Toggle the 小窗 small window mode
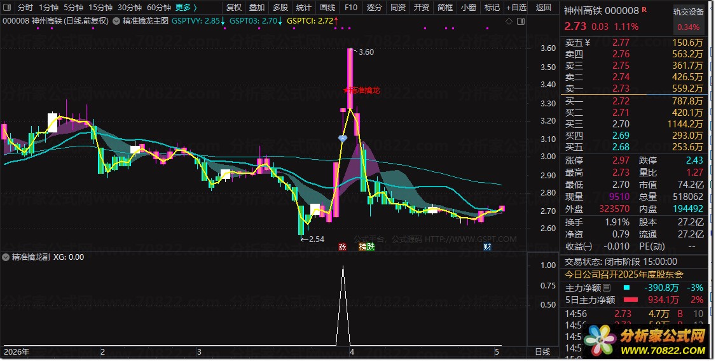The image size is (716, 361). click(x=469, y=7)
